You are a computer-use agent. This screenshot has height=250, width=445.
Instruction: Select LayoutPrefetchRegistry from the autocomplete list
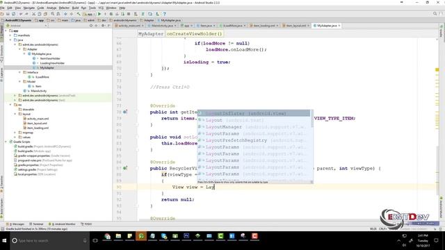click(x=254, y=140)
